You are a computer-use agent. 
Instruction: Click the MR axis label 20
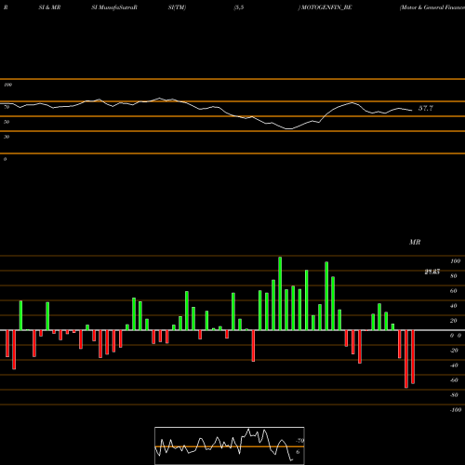454,321
